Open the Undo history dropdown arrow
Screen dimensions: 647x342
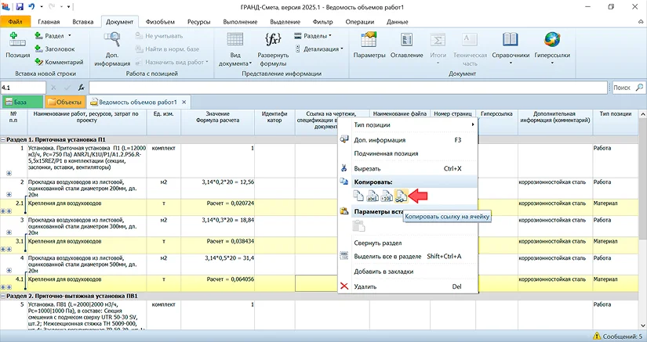(41, 7)
